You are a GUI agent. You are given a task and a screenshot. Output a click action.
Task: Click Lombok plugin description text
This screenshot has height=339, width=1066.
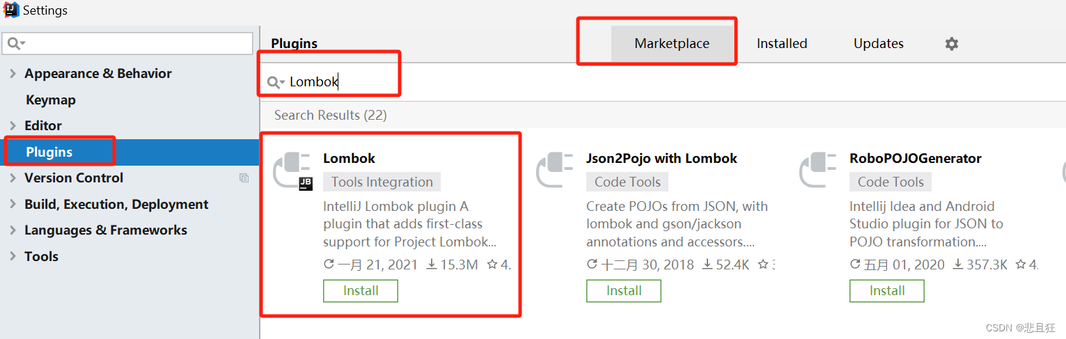coord(410,225)
